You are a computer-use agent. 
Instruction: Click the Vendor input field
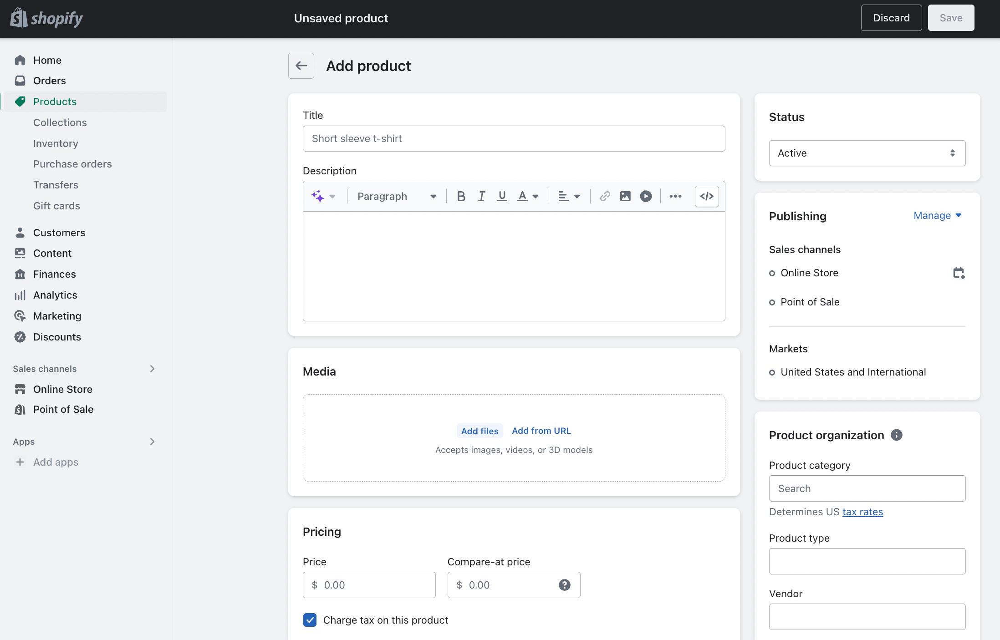coord(867,617)
